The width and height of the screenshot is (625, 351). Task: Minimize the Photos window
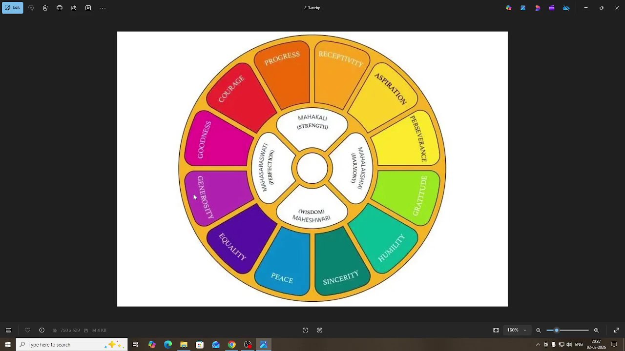pos(586,8)
